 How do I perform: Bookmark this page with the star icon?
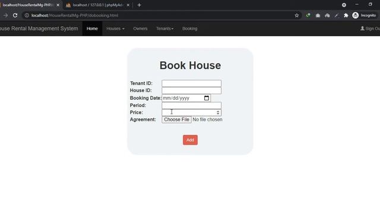click(297, 15)
